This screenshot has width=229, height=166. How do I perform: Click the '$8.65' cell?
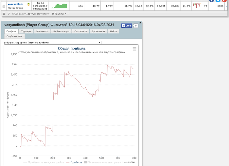138,6
